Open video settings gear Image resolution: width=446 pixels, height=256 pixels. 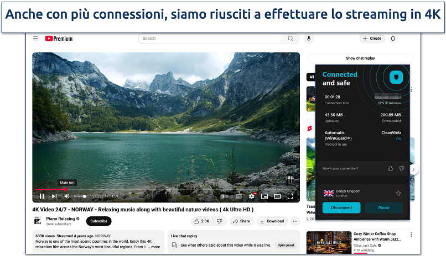pos(252,196)
